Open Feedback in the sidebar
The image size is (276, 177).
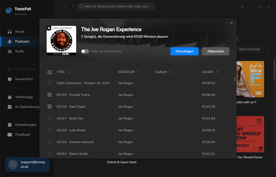20,135
